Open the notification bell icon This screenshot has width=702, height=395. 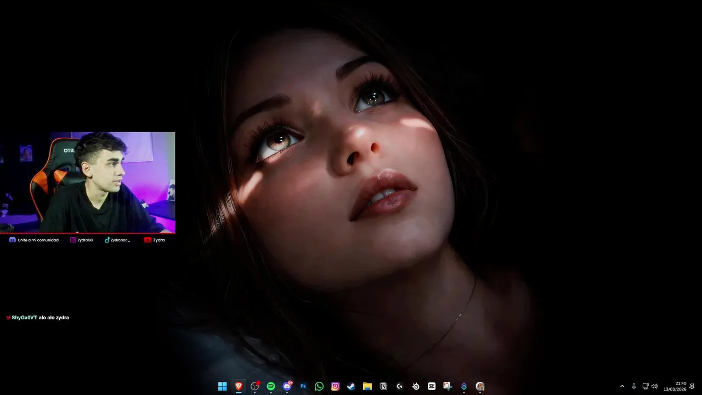(692, 386)
